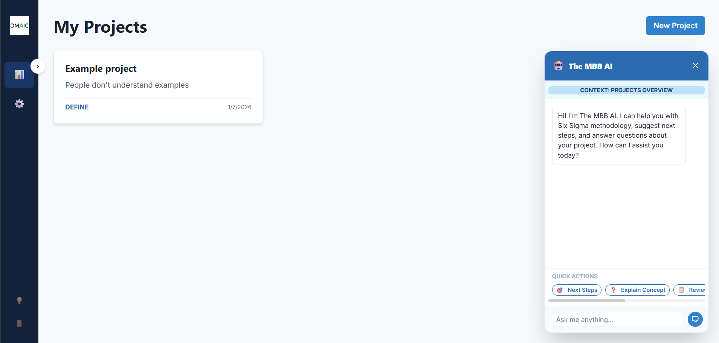Image resolution: width=719 pixels, height=343 pixels.
Task: Click the MBB AI robot avatar icon
Action: pos(558,66)
